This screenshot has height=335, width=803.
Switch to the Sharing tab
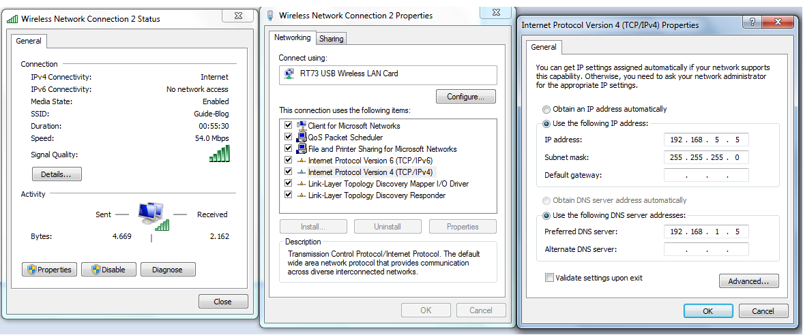click(x=332, y=39)
